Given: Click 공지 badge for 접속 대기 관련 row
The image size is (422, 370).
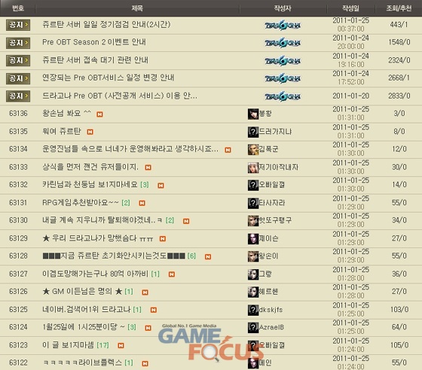Looking at the screenshot, I should click(x=18, y=60).
